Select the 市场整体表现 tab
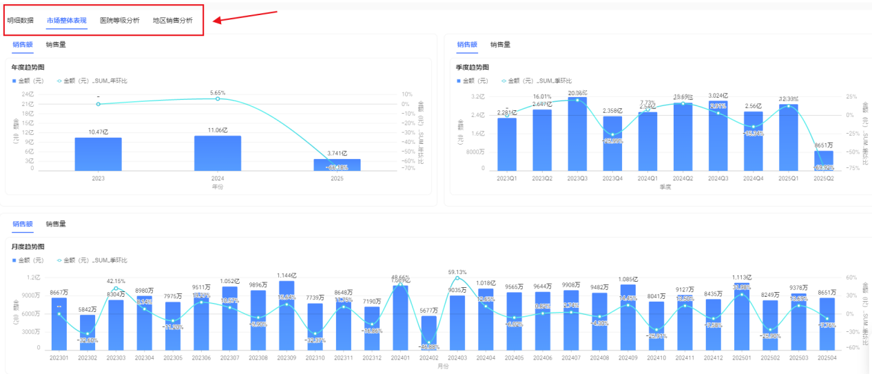This screenshot has height=374, width=872. click(67, 20)
